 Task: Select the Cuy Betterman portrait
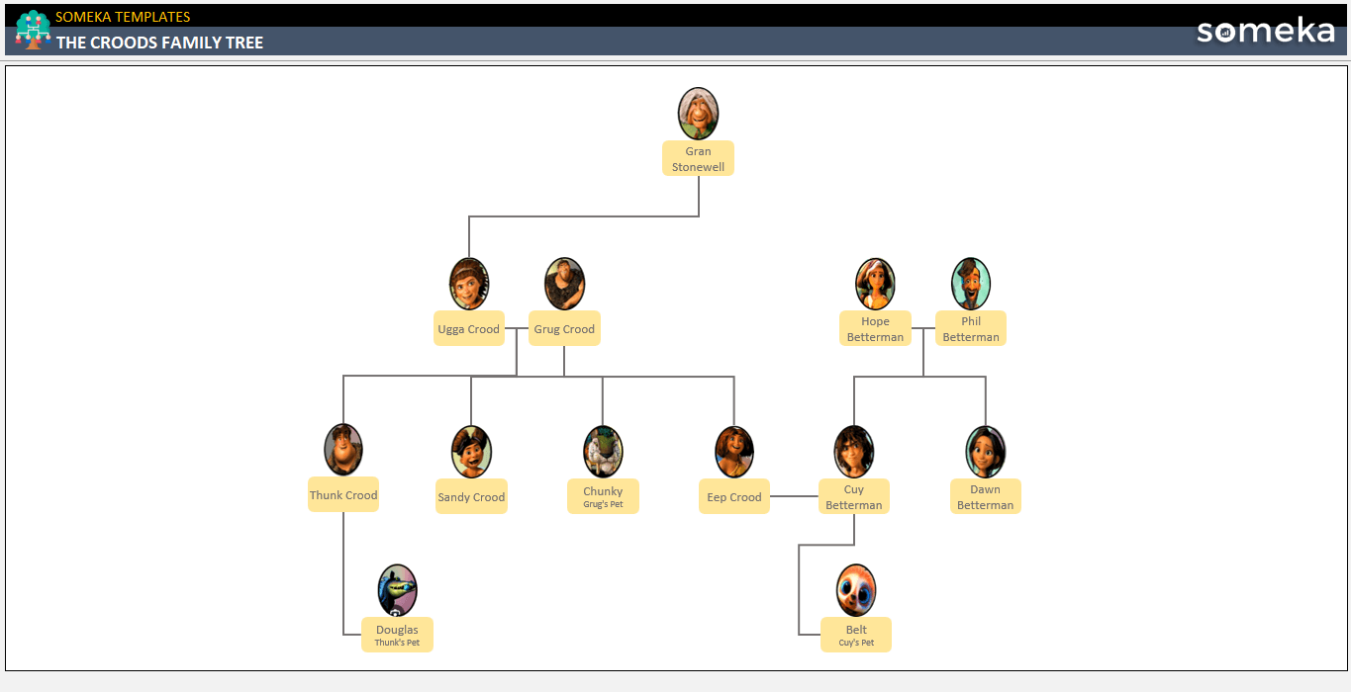click(853, 450)
